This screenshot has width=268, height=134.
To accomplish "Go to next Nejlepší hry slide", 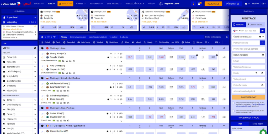I will click(x=36, y=22).
